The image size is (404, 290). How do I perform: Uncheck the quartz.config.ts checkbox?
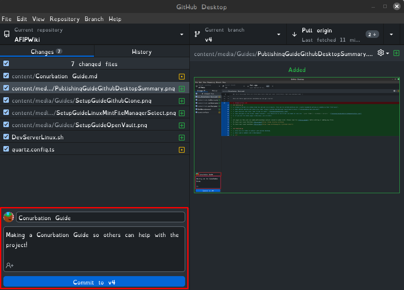click(x=6, y=149)
